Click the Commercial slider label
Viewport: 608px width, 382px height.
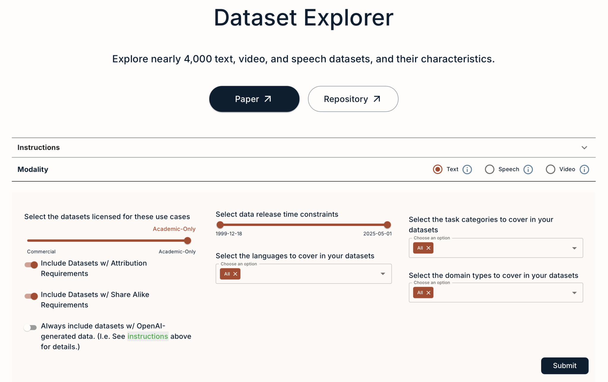[41, 252]
